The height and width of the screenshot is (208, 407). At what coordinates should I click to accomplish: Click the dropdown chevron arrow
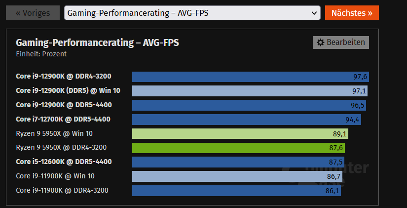tap(314, 13)
